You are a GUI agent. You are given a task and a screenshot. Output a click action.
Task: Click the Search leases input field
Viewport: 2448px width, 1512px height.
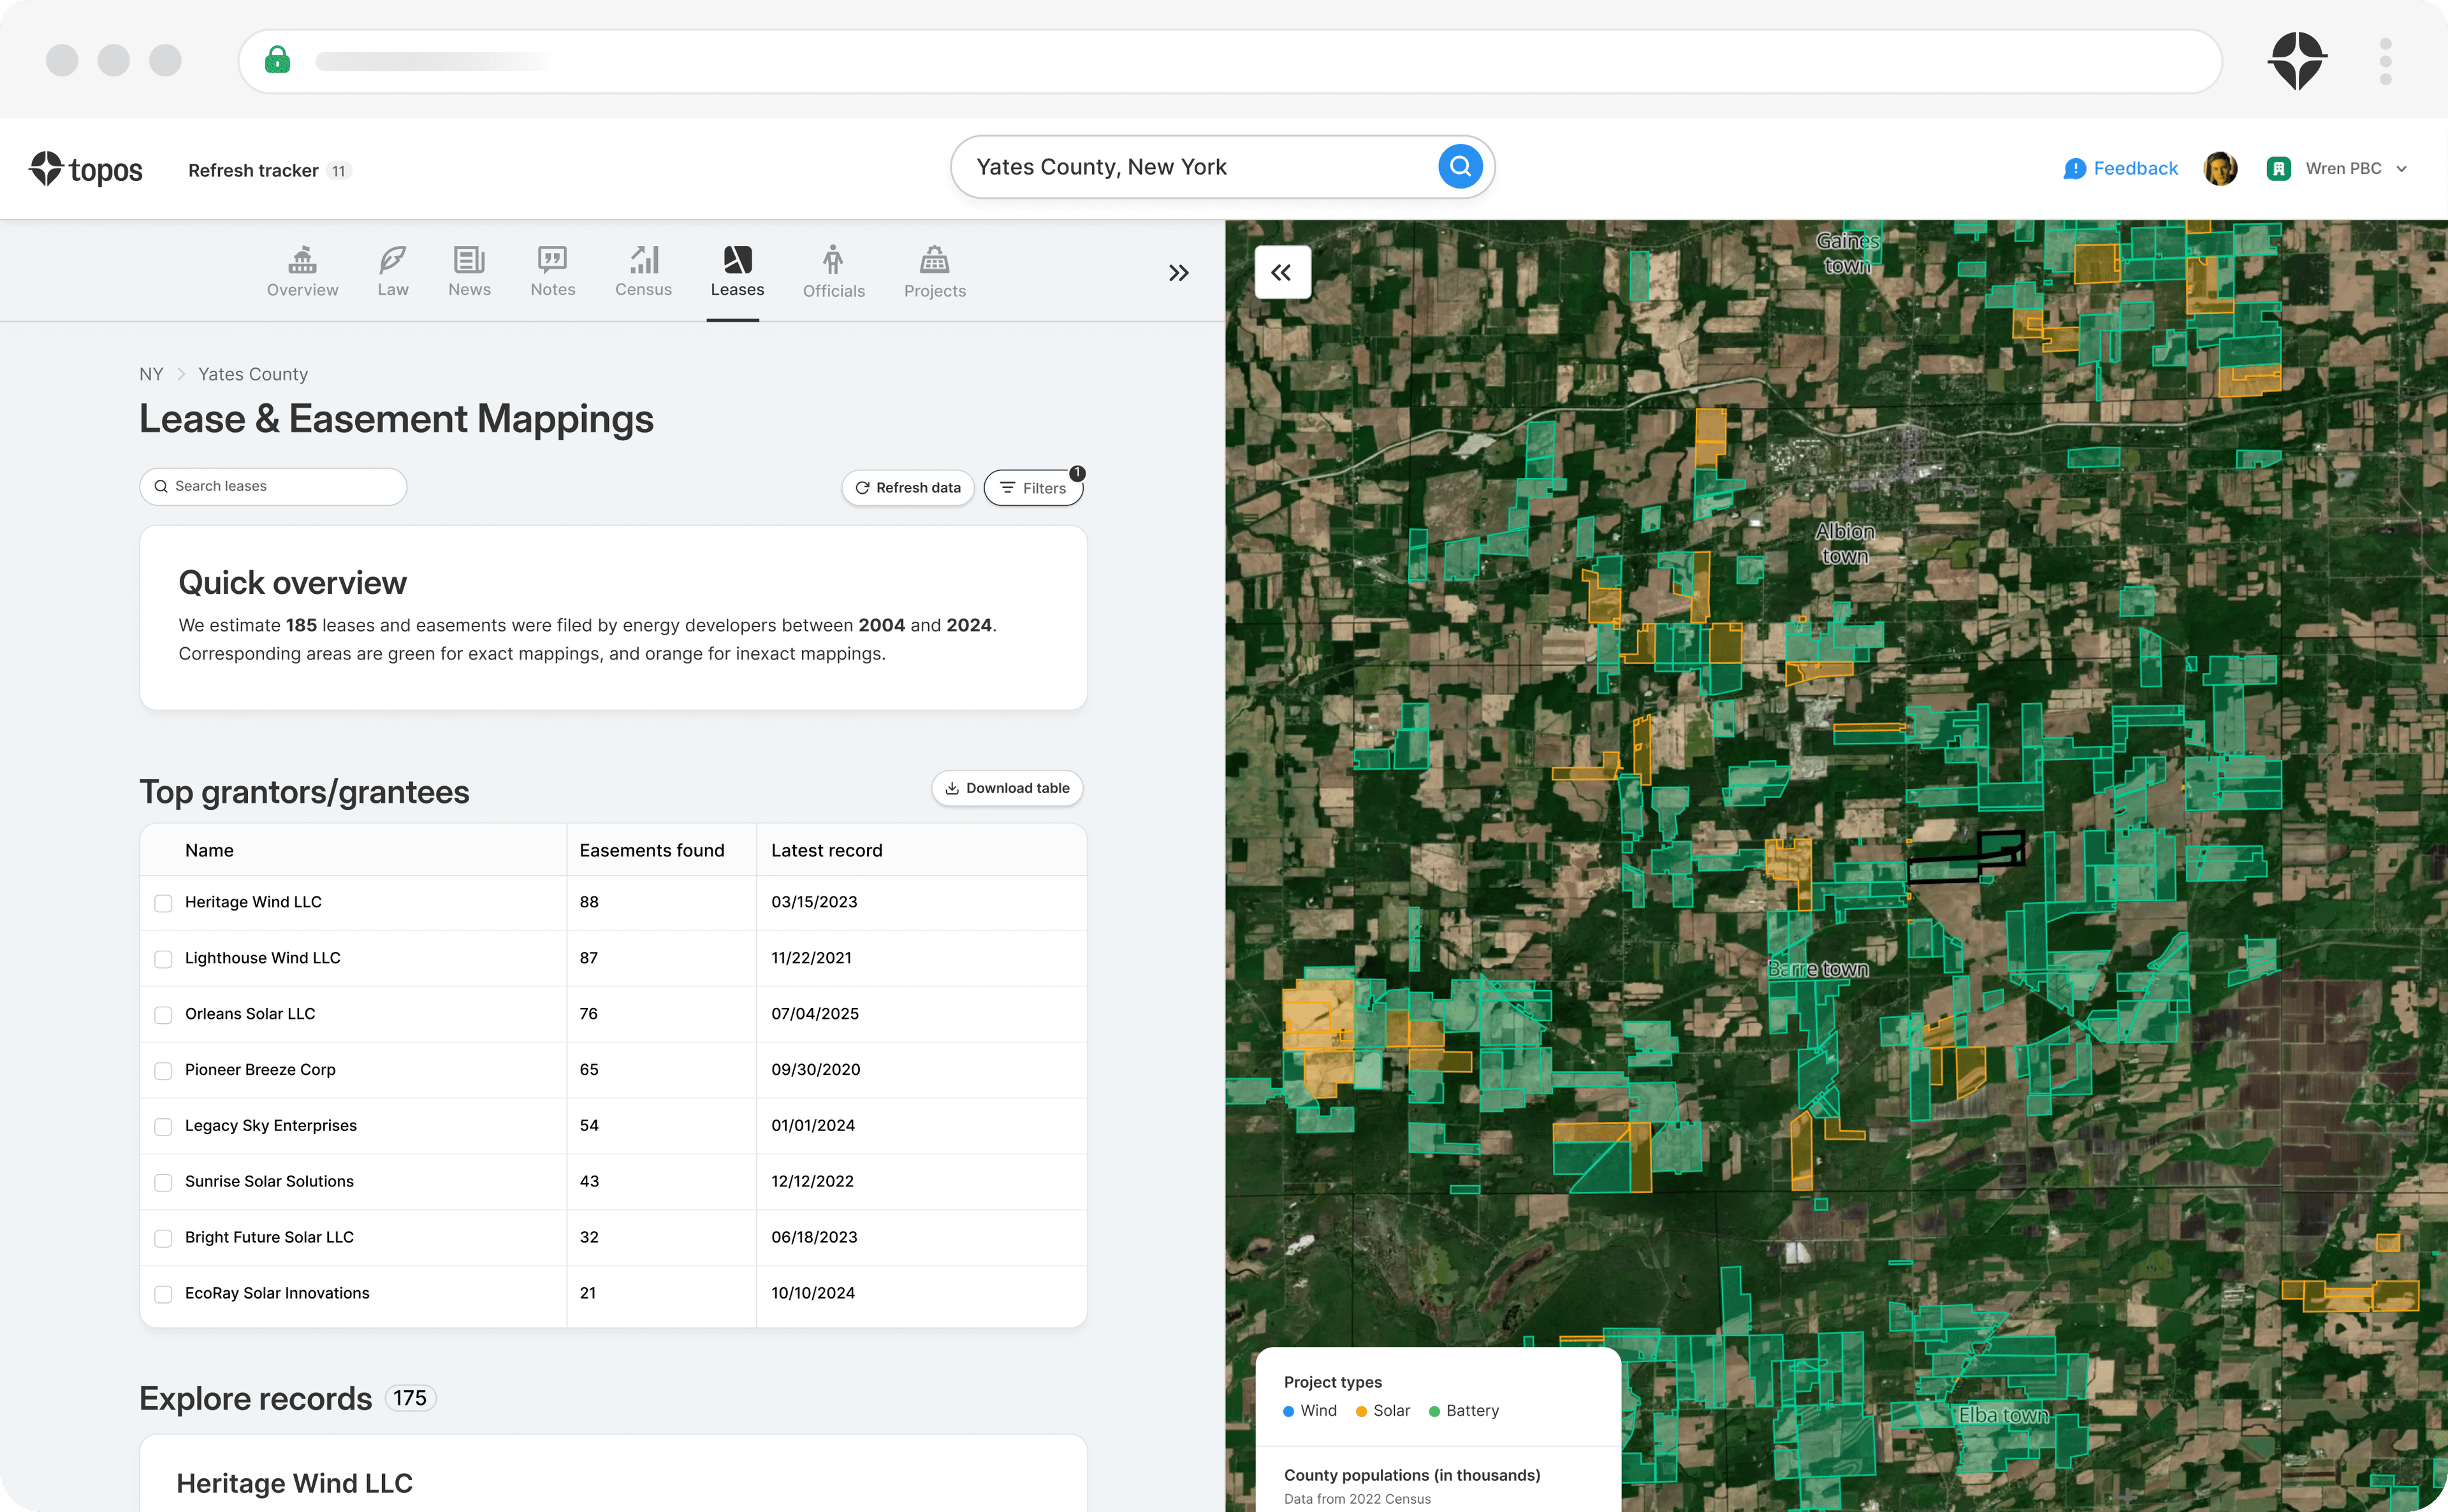(273, 486)
